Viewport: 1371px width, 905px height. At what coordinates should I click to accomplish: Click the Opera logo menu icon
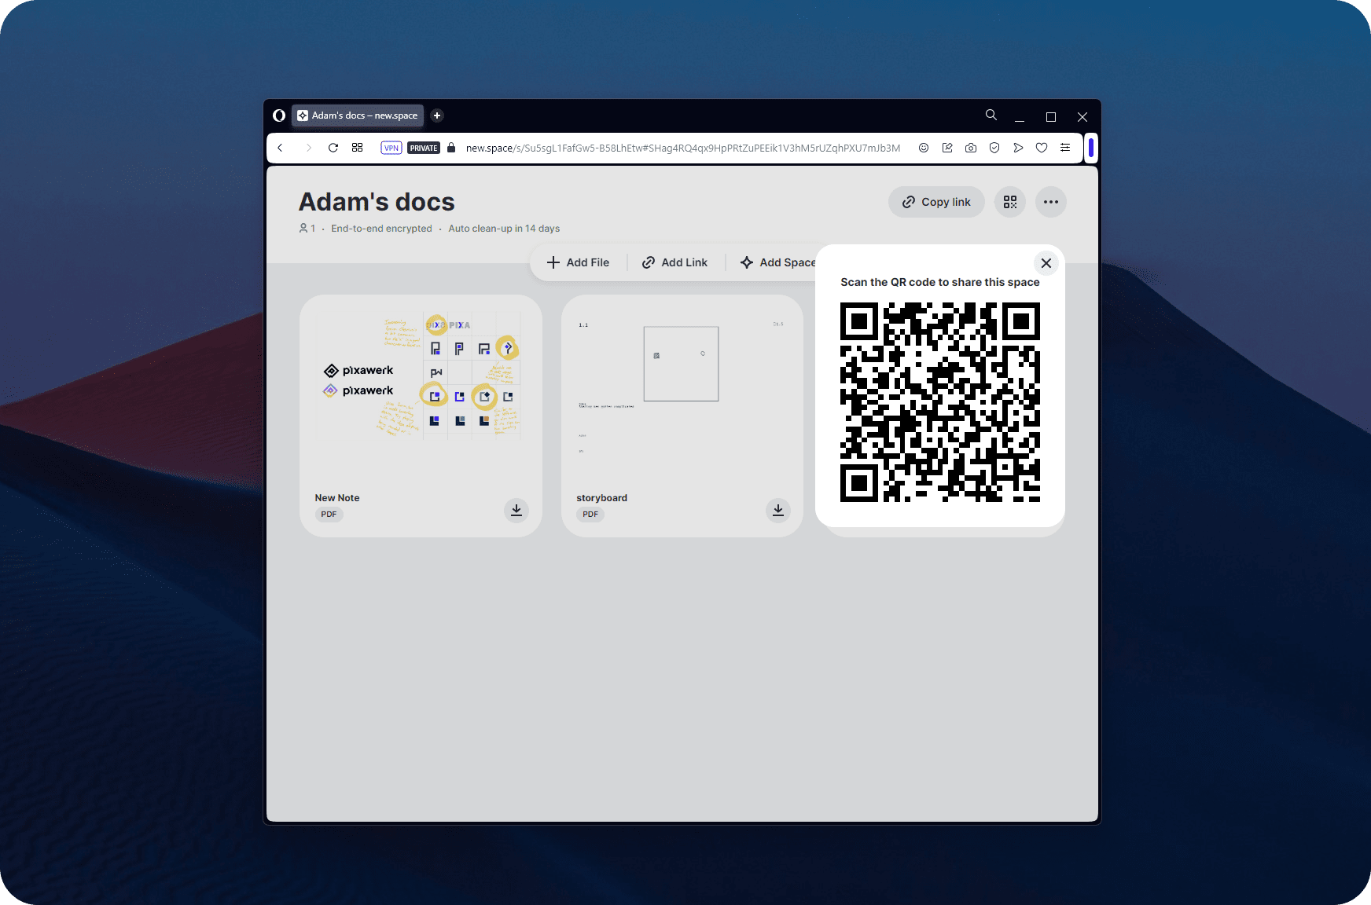278,115
